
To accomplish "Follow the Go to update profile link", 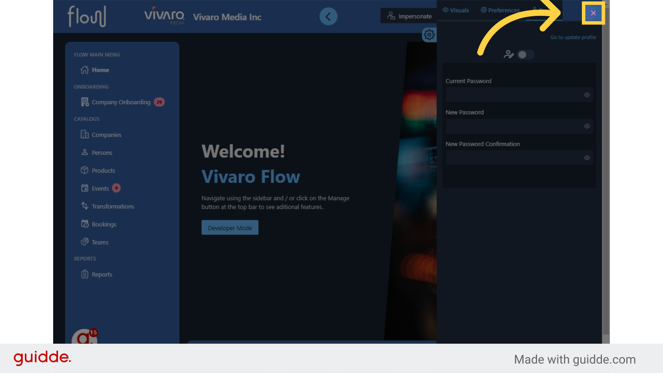I will [573, 37].
